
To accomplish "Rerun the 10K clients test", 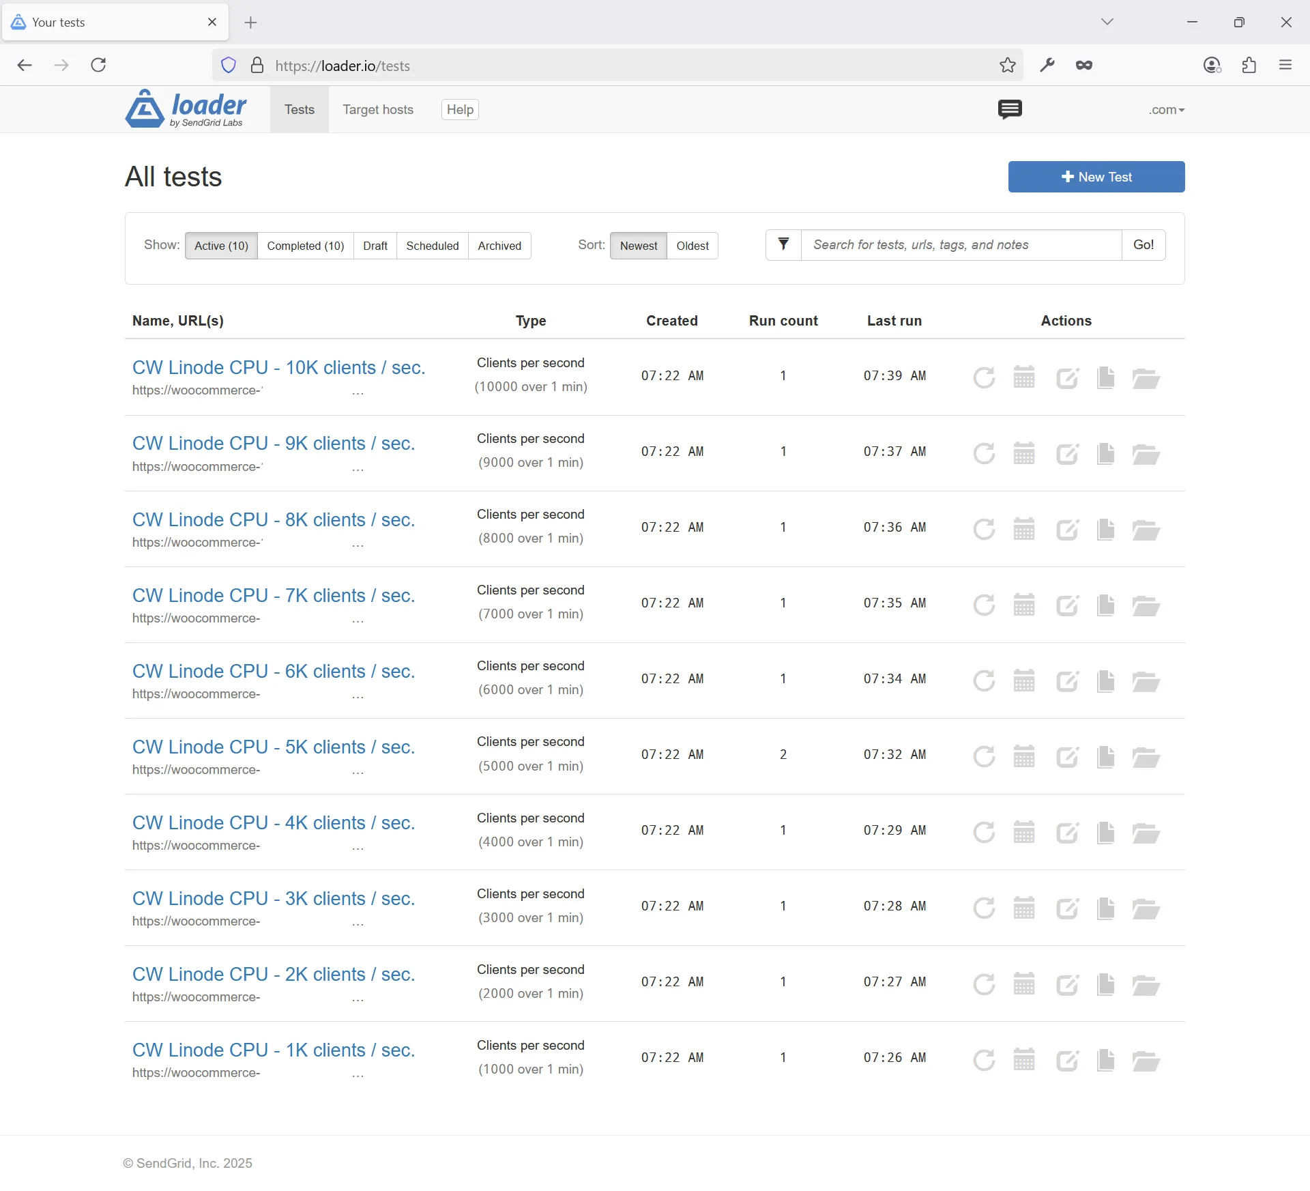I will click(984, 377).
